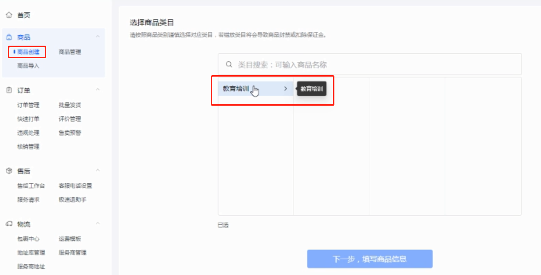The width and height of the screenshot is (541, 275).
Task: Collapse the 订单 section with its chevron
Action: click(98, 90)
